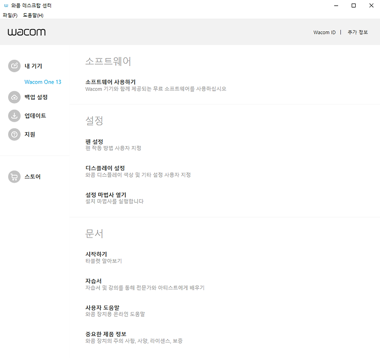Screen dimensions: 380x358
Task: Click the Backup Settings cloud icon
Action: [x=14, y=97]
